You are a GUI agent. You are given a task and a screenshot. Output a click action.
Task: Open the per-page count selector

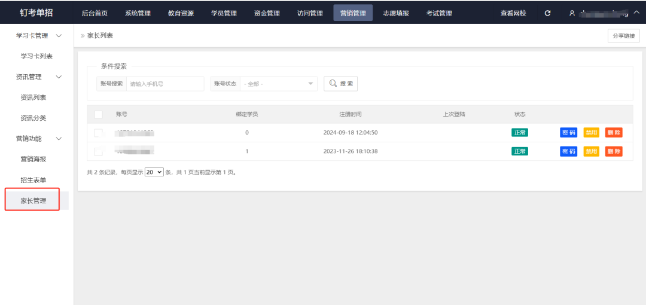154,172
